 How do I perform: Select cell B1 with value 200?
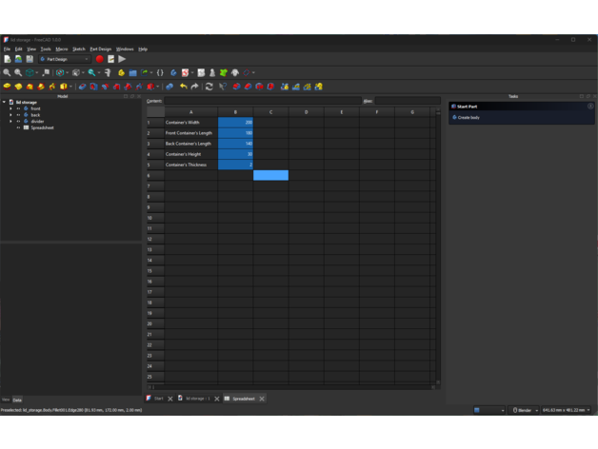[235, 123]
